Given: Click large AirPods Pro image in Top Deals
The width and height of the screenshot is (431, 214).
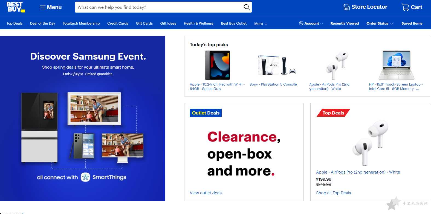Looking at the screenshot, I should 371,143.
